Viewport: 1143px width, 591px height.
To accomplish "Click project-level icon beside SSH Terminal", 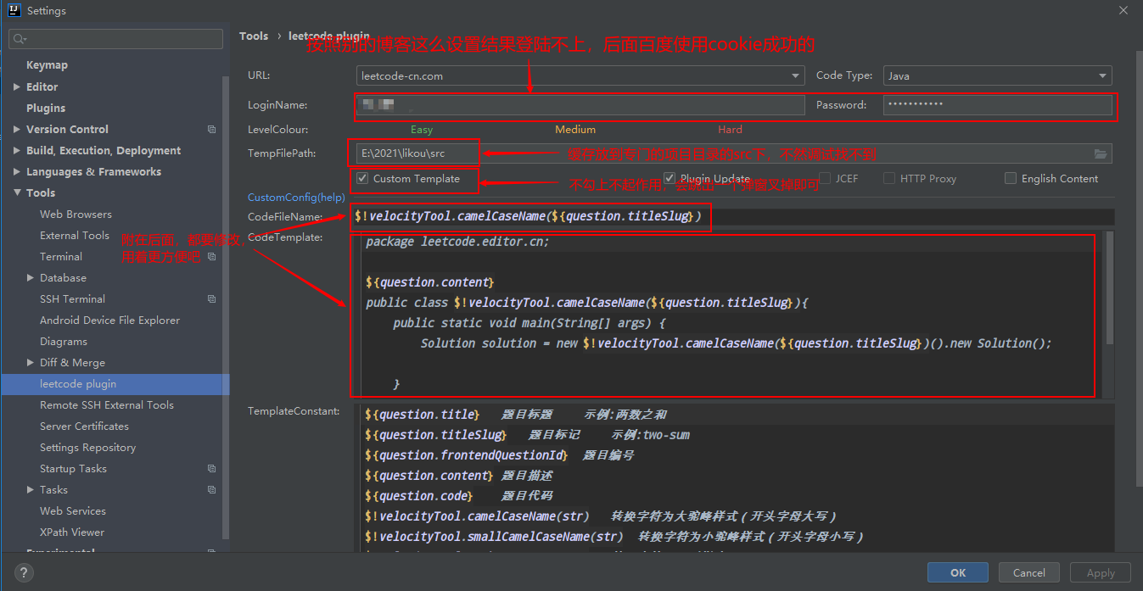I will point(211,298).
